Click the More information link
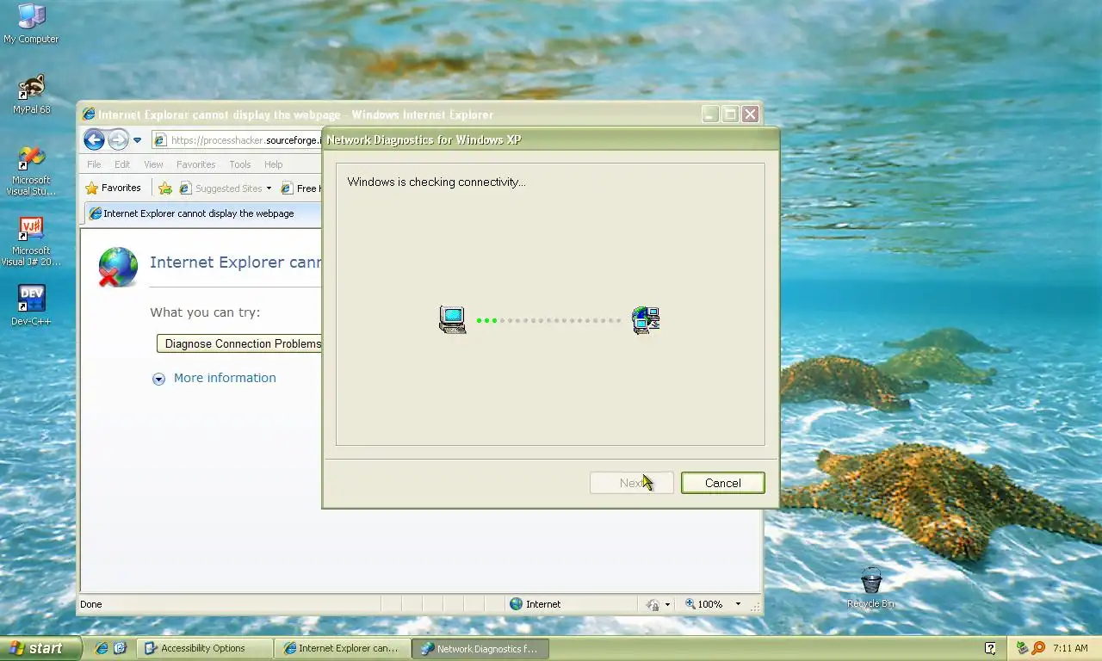 (x=225, y=378)
